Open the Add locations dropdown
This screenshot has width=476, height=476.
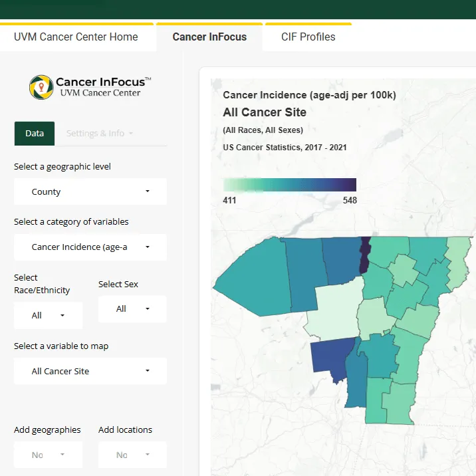tap(132, 455)
